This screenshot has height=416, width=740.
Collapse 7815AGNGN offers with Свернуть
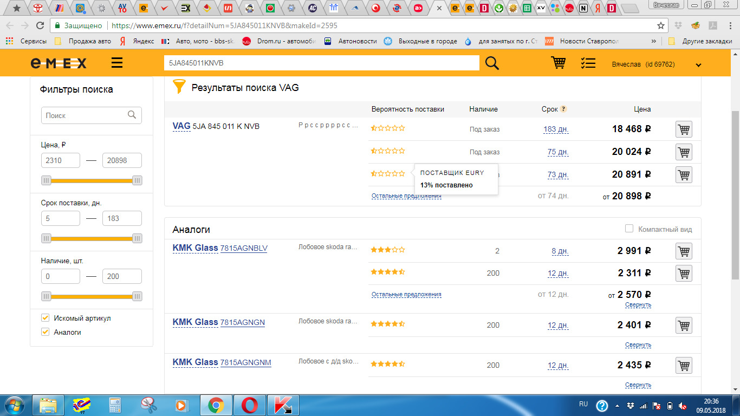point(638,345)
